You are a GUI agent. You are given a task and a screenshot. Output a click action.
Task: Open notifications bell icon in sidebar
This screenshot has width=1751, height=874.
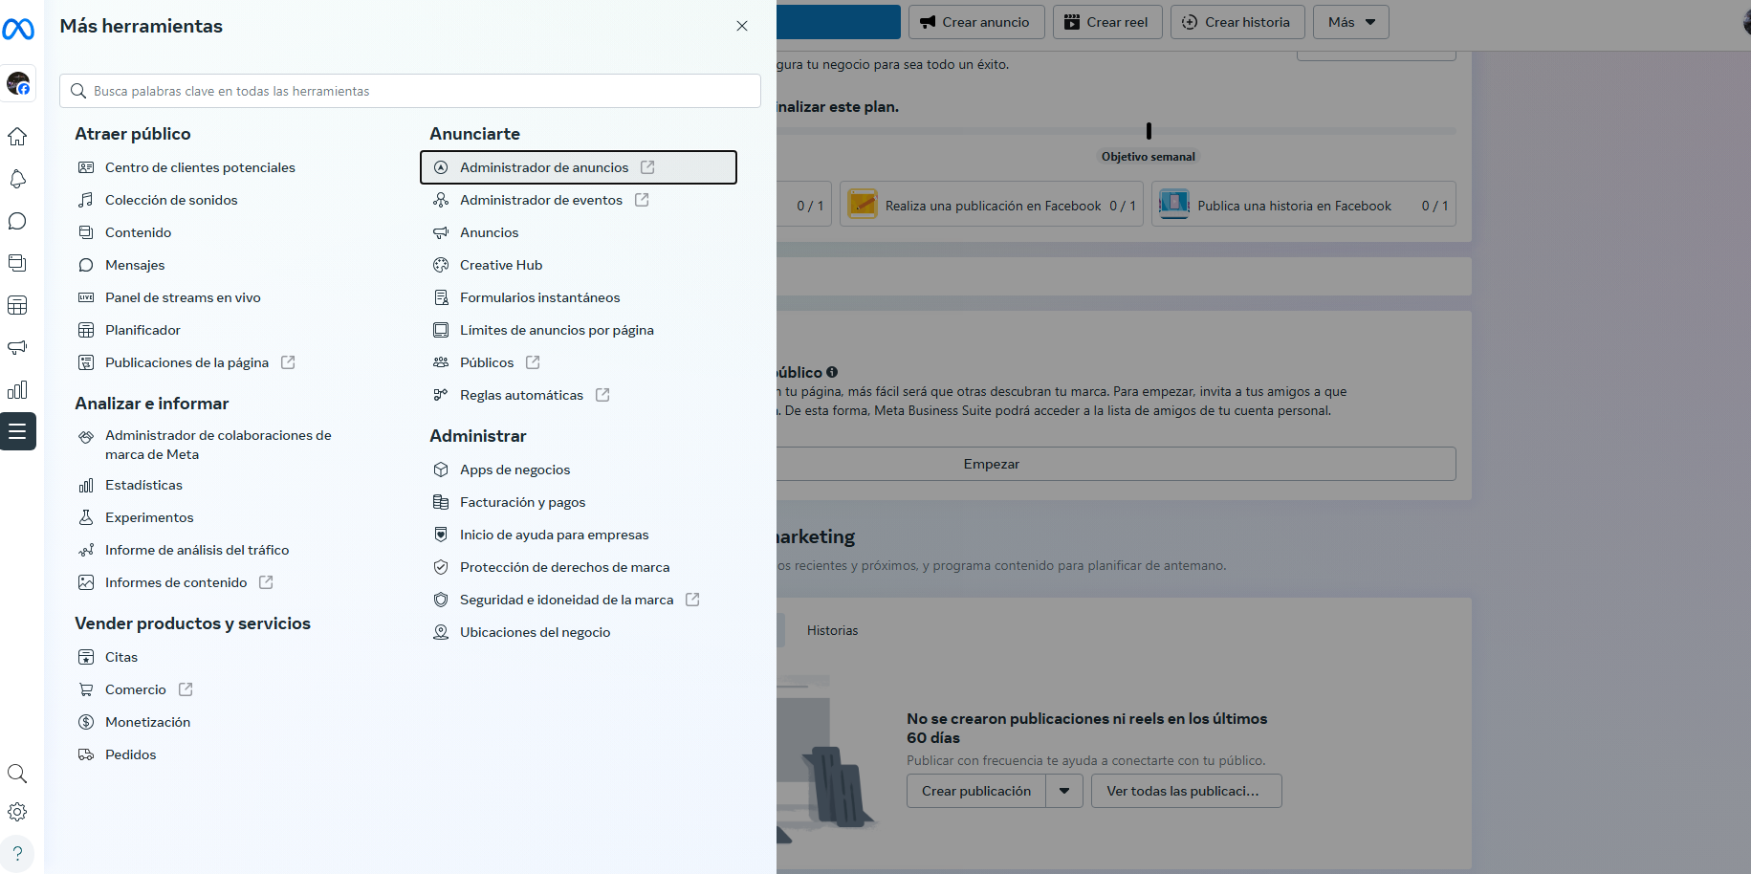tap(17, 179)
